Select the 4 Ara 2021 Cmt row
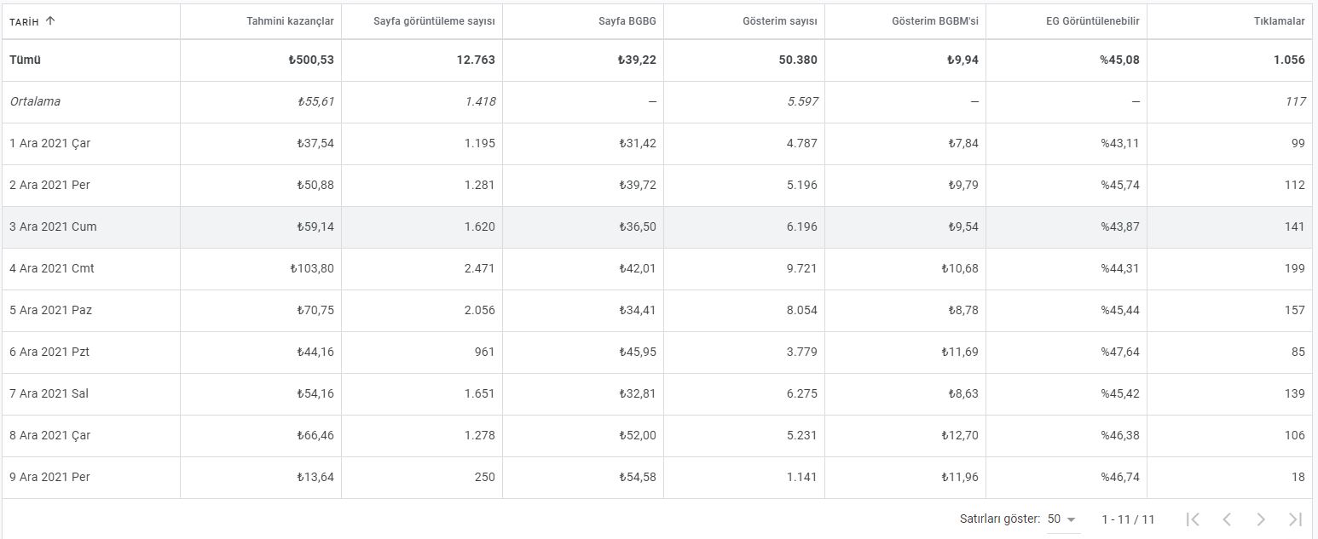Viewport: 1318px width, 539px height. pos(52,268)
